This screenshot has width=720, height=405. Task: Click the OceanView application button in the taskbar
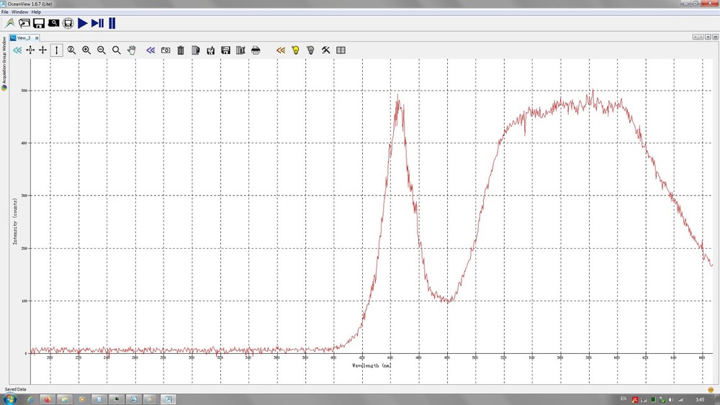click(168, 399)
